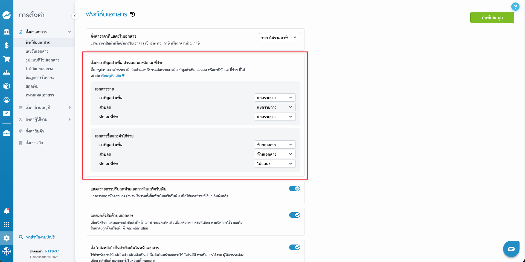The image size is (525, 262).
Task: Open the chat support bubble icon
Action: [511, 249]
